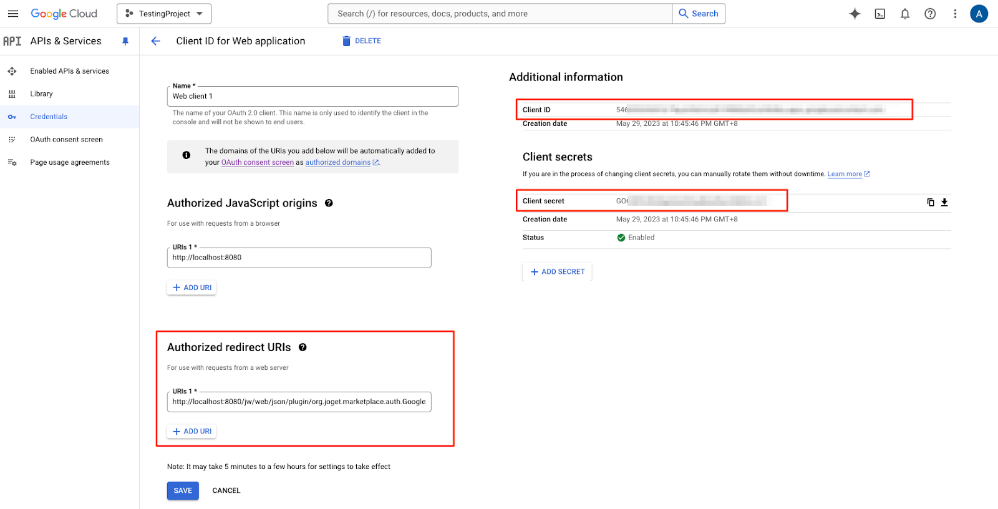
Task: Download the client secret JSON
Action: click(944, 202)
